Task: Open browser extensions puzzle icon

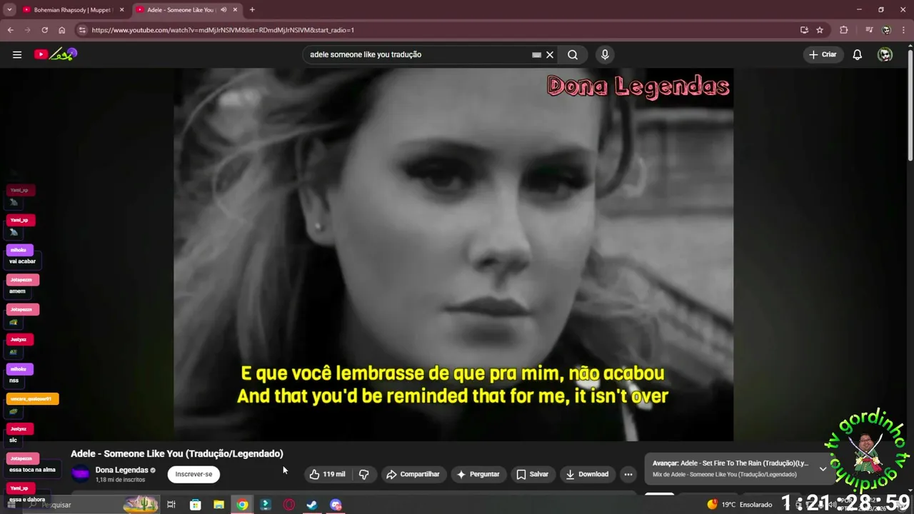Action: pyautogui.click(x=844, y=30)
